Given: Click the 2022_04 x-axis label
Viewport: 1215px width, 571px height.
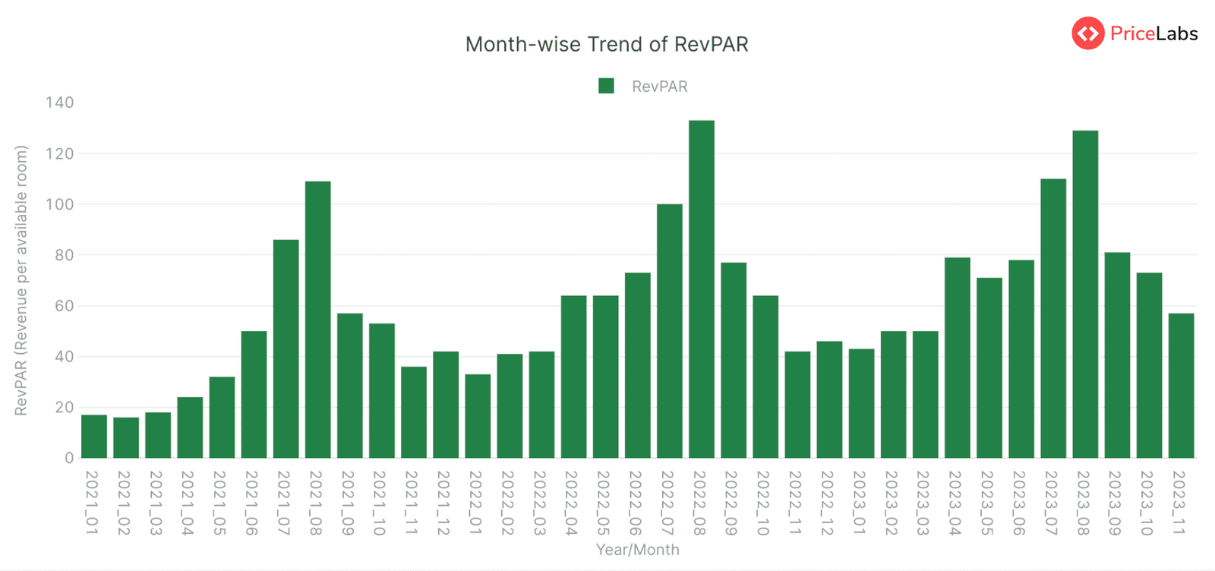Looking at the screenshot, I should tap(571, 503).
